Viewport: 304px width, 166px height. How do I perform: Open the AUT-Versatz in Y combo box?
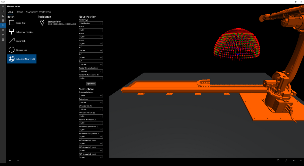[91, 151]
